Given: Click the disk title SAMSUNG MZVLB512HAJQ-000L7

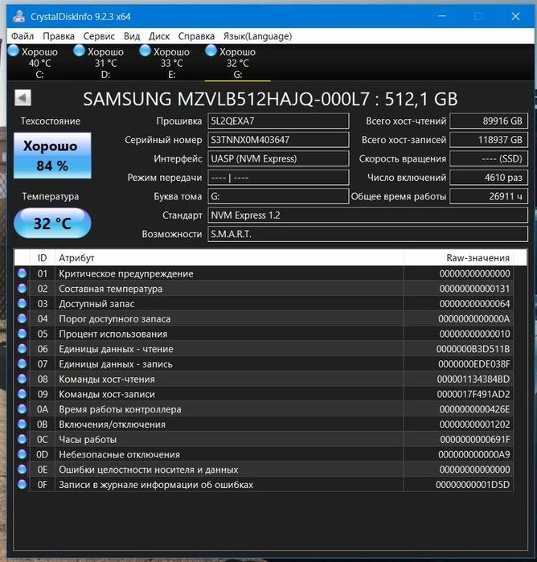Looking at the screenshot, I should (x=226, y=99).
